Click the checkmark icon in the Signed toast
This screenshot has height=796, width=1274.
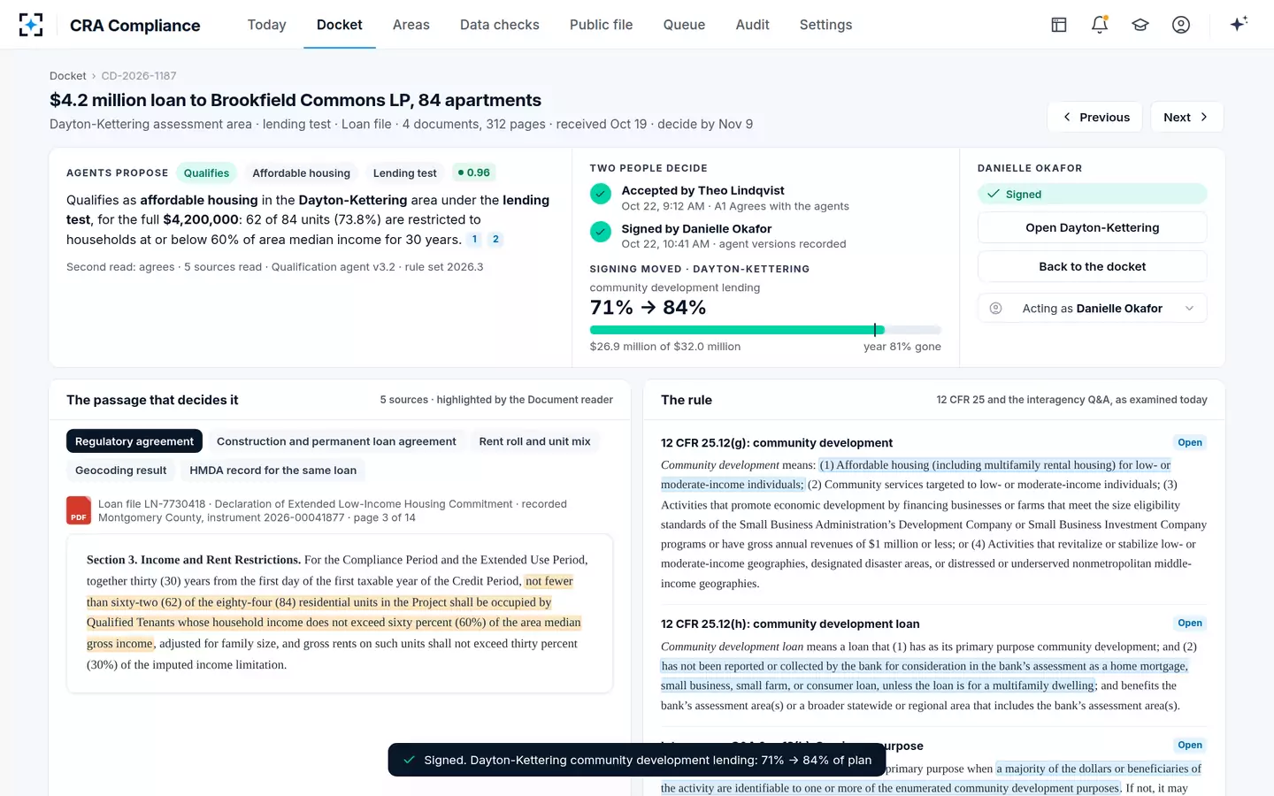pyautogui.click(x=409, y=760)
